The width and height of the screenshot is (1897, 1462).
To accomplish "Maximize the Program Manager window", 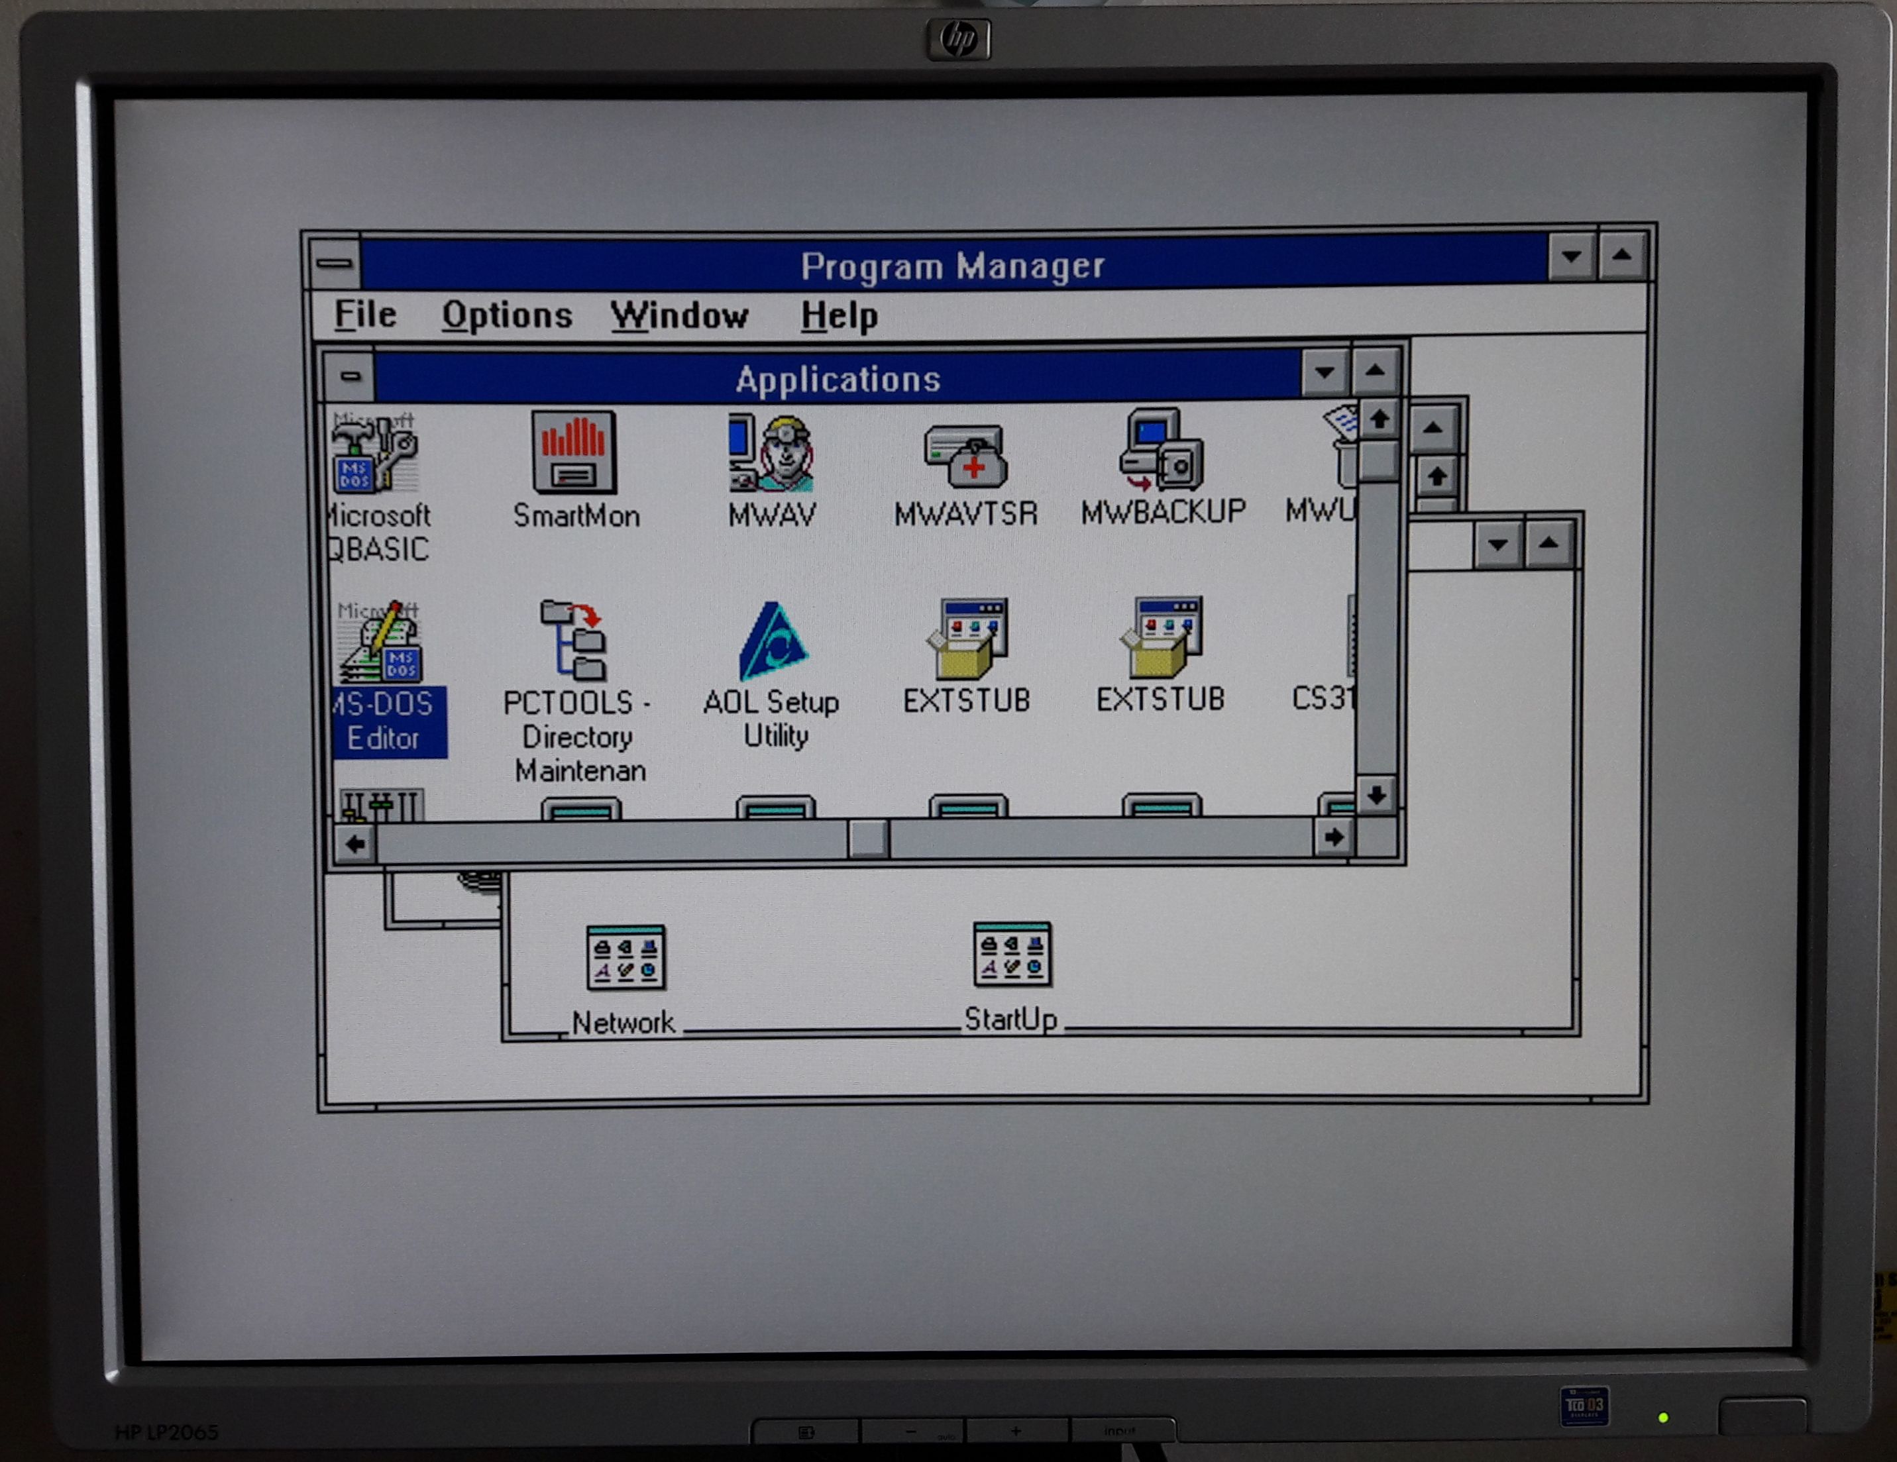I will coord(1621,255).
